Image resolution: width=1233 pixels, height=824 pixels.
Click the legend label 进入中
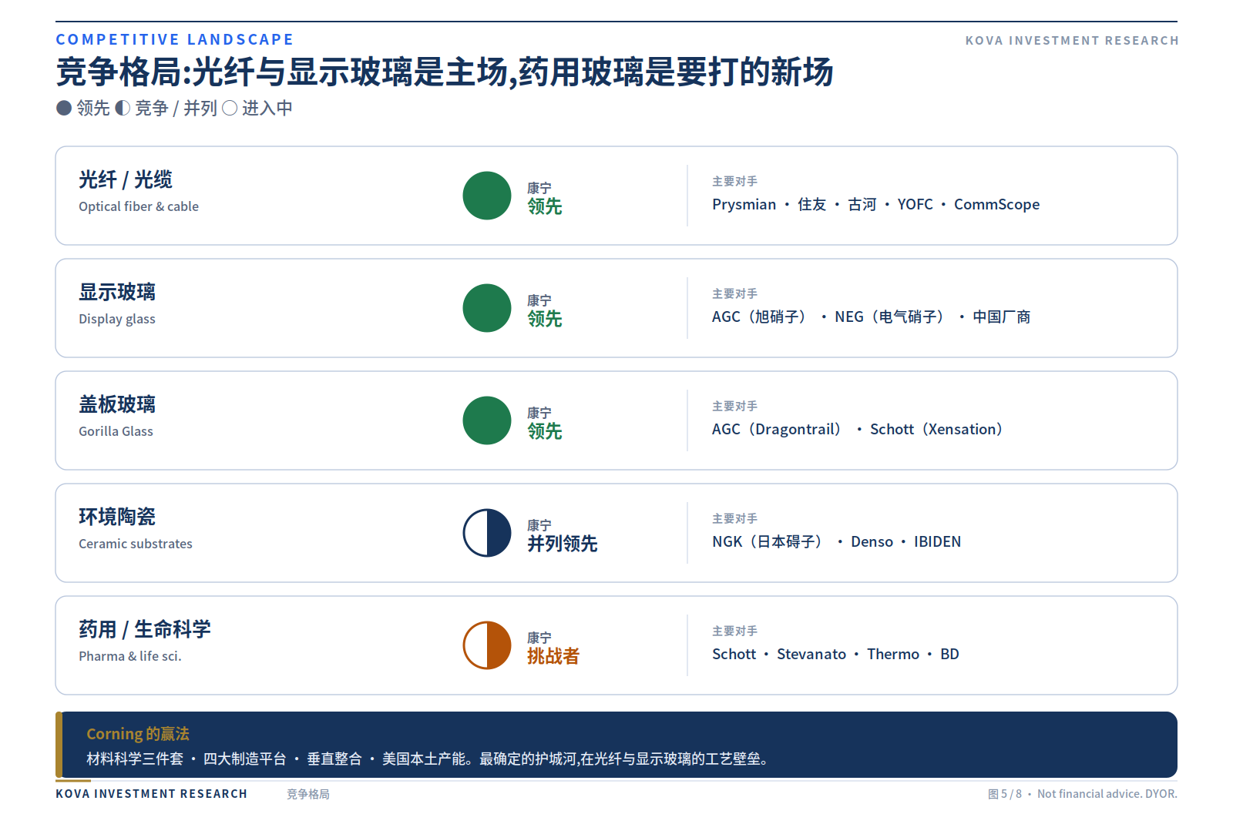[267, 109]
